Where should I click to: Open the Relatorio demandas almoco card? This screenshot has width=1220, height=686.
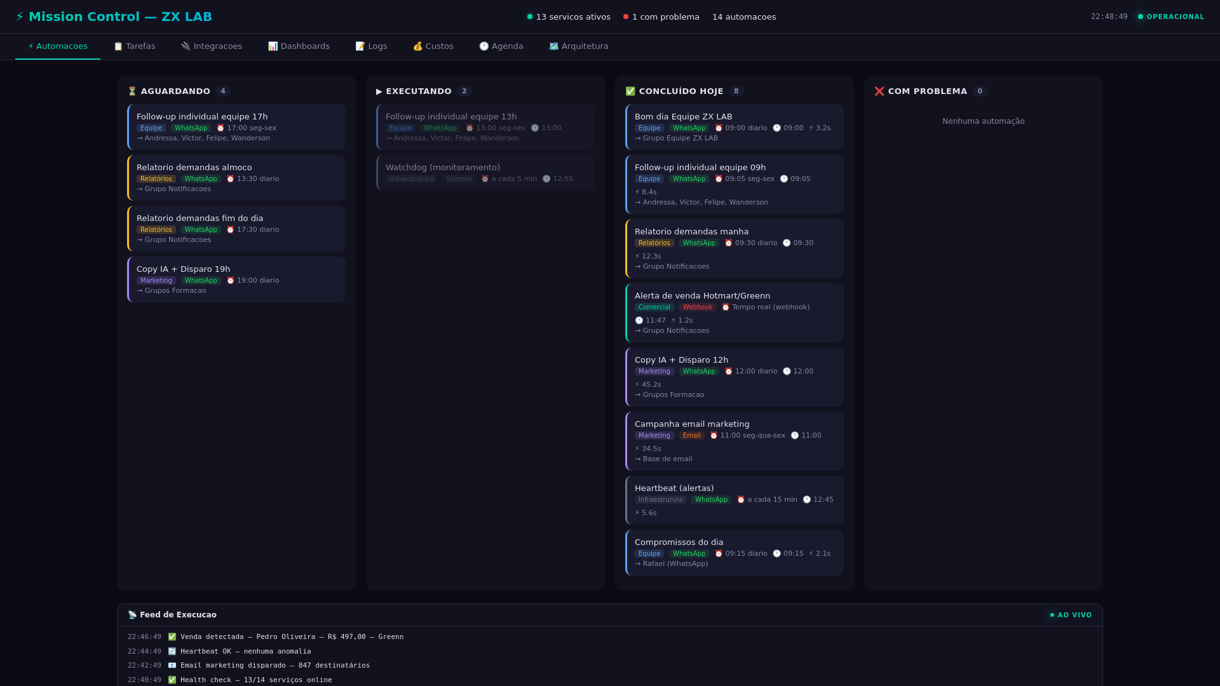[x=236, y=178]
